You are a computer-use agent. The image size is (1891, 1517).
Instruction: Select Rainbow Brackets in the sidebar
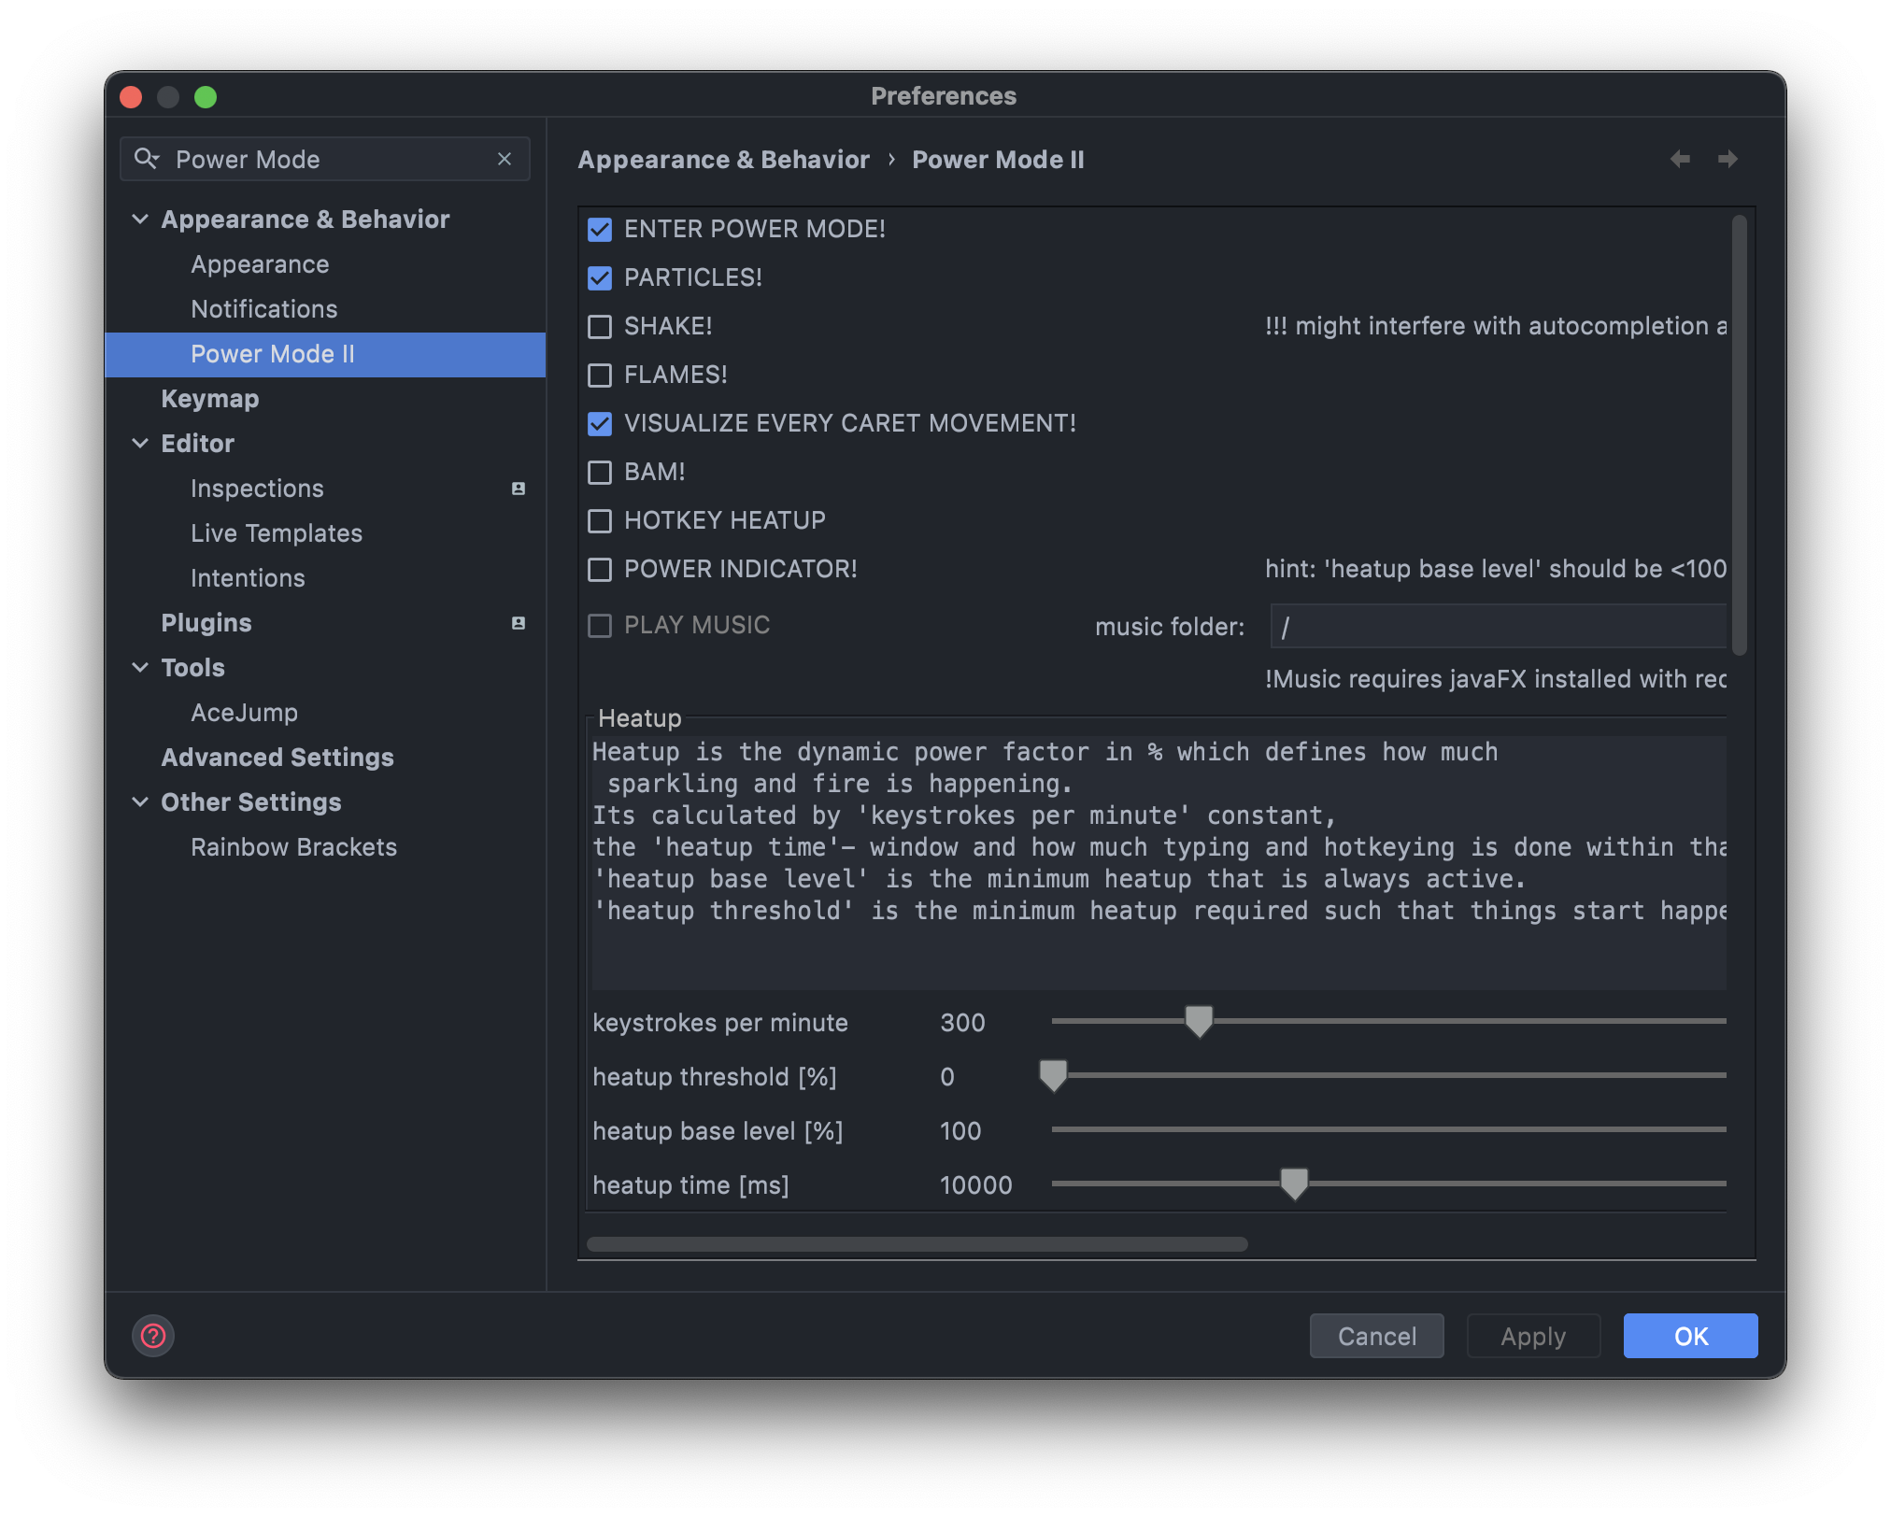[x=293, y=847]
